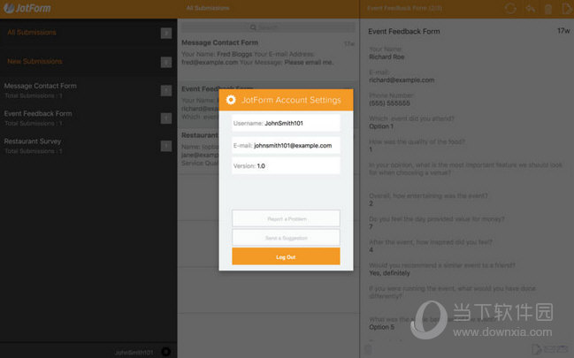Click the All Submissions count badge
This screenshot has height=358, width=574.
click(166, 34)
